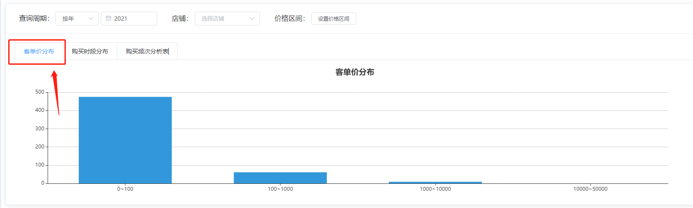Select the 购买频次分析表 tab
Image resolution: width=693 pixels, height=208 pixels.
(147, 51)
